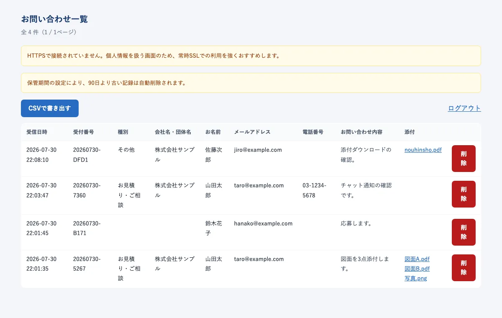The height and width of the screenshot is (318, 502).
Task: Click the 添付ダウンロードの確認。 message
Action: [x=366, y=155]
